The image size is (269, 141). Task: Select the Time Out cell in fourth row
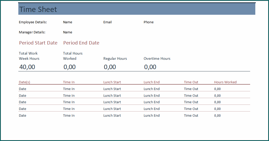[191, 109]
